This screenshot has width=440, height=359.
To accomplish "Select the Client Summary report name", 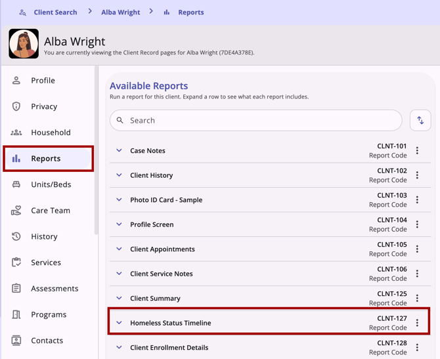I will point(155,299).
